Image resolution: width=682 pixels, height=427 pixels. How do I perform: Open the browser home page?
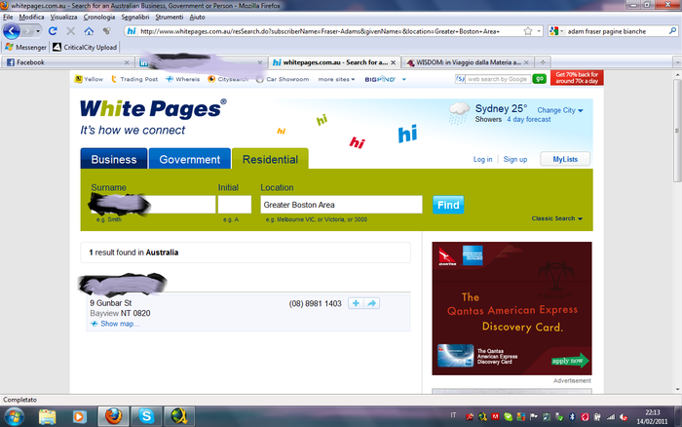point(89,31)
